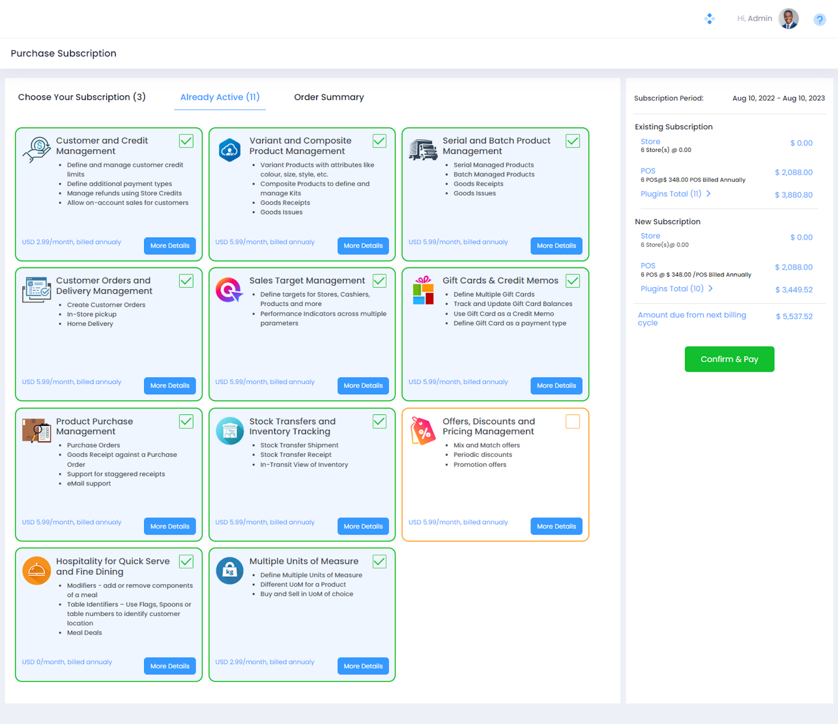Uncheck the Stock Transfers and Inventory checkbox

pyautogui.click(x=379, y=422)
